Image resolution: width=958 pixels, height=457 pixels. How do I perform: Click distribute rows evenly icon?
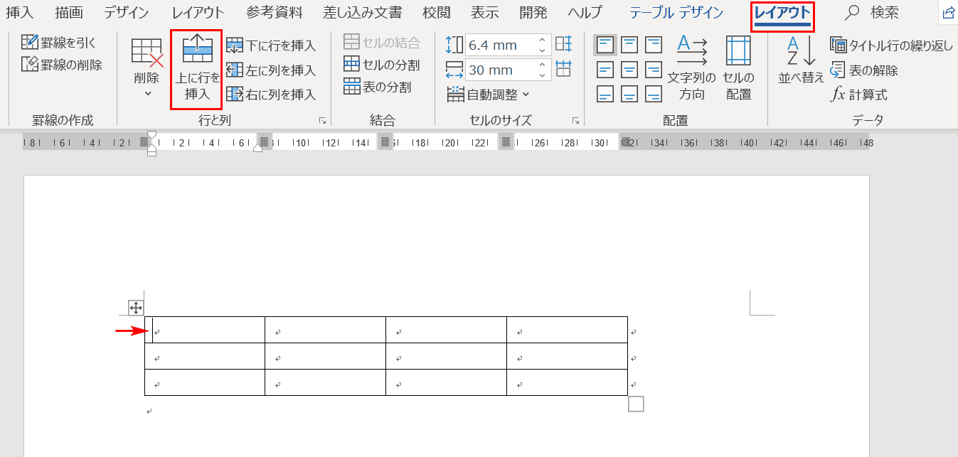[x=564, y=44]
